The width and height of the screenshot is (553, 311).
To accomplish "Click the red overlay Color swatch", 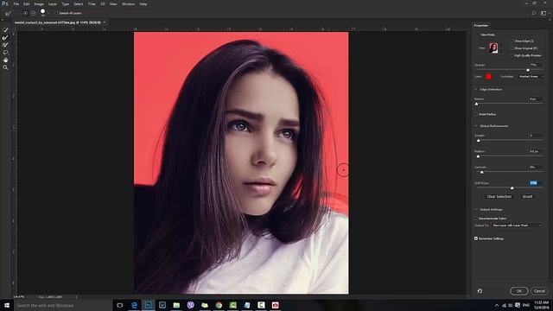I will click(488, 77).
